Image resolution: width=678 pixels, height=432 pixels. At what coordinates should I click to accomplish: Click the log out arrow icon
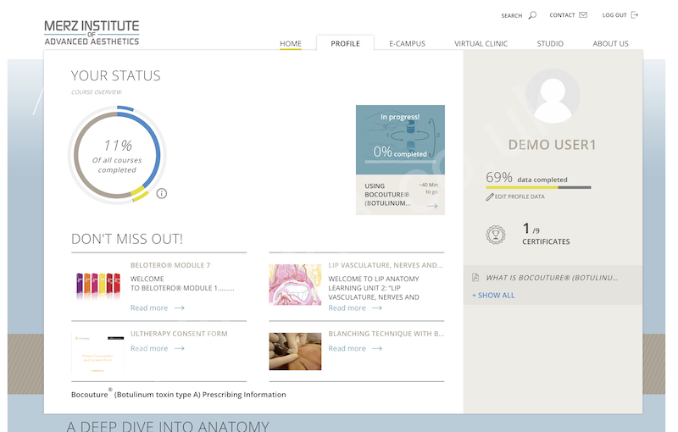[634, 15]
